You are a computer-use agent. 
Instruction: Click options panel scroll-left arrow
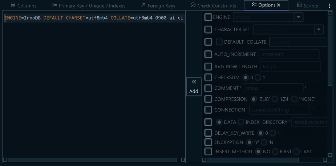coord(204,160)
